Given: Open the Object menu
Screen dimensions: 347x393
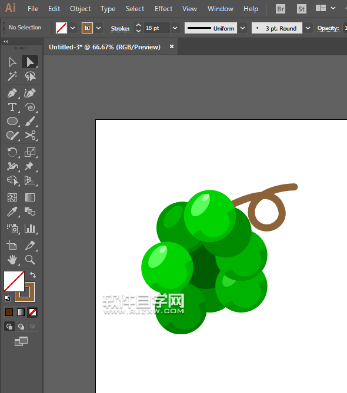Looking at the screenshot, I should pyautogui.click(x=81, y=9).
